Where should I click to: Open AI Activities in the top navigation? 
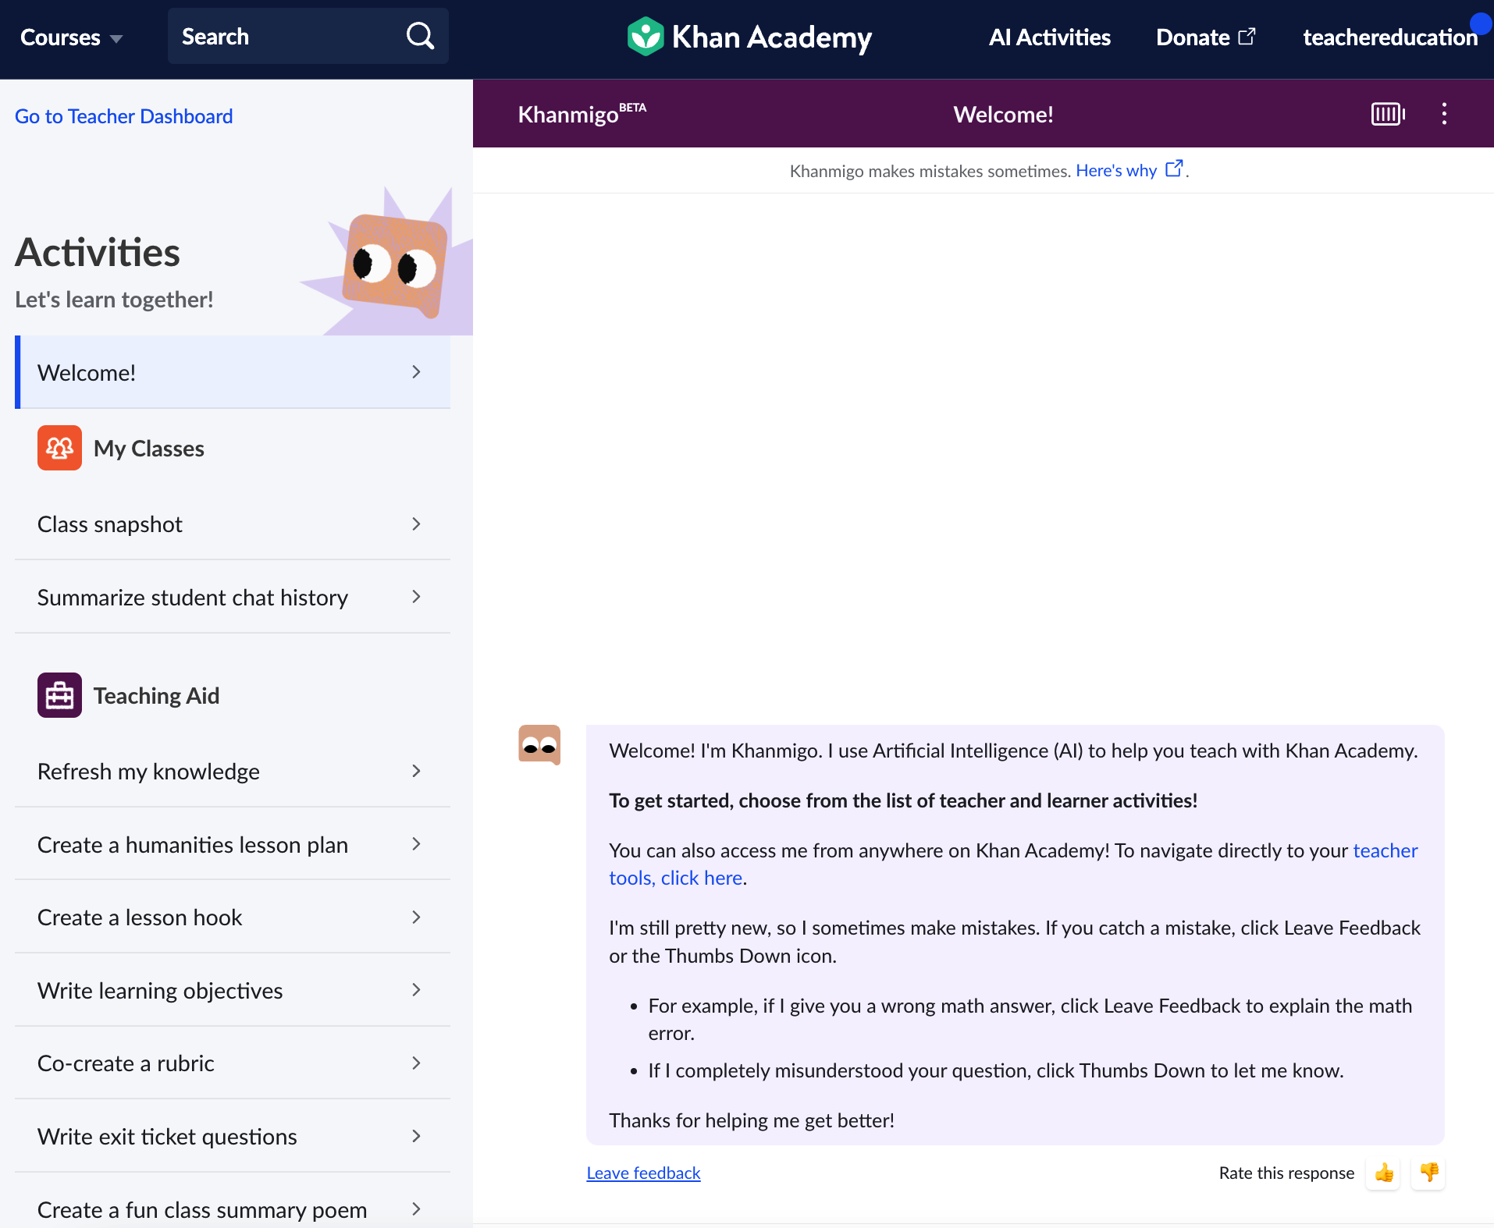tap(1049, 37)
